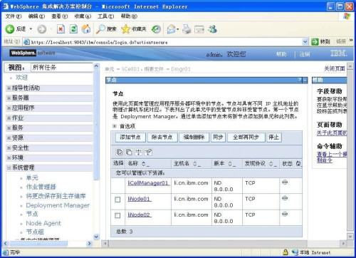The image size is (356, 258).
Task: Open the Favorites star icon
Action: pyautogui.click(x=125, y=29)
